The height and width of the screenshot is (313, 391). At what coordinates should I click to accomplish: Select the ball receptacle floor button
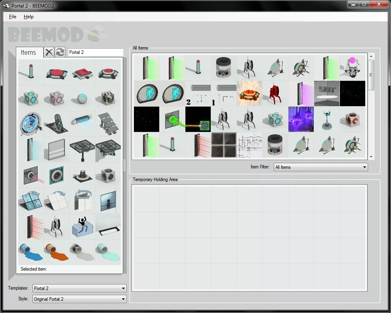[108, 72]
